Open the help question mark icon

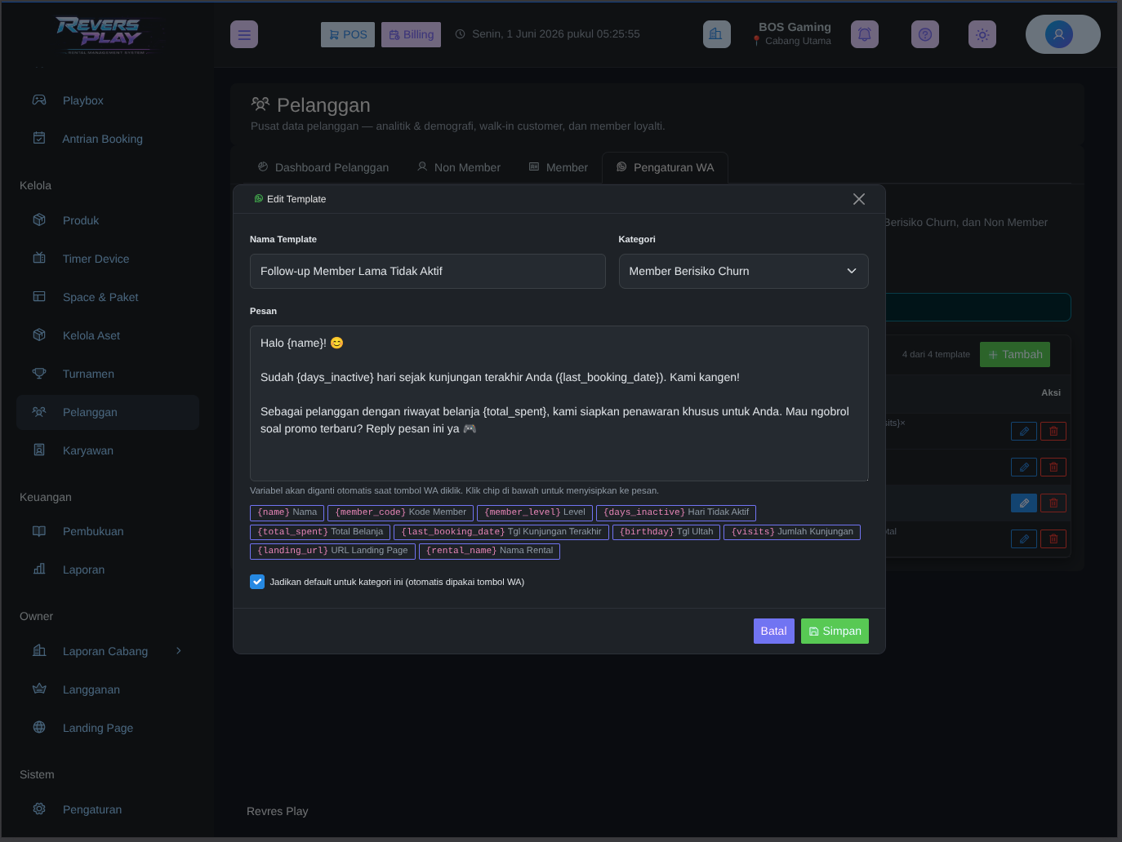point(925,34)
